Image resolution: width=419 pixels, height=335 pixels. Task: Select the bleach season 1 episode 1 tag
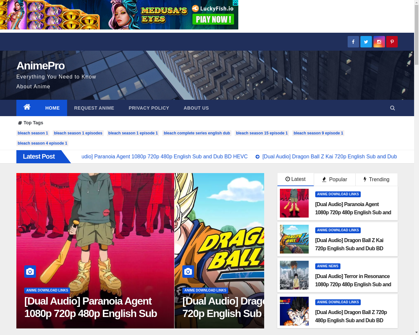point(133,133)
